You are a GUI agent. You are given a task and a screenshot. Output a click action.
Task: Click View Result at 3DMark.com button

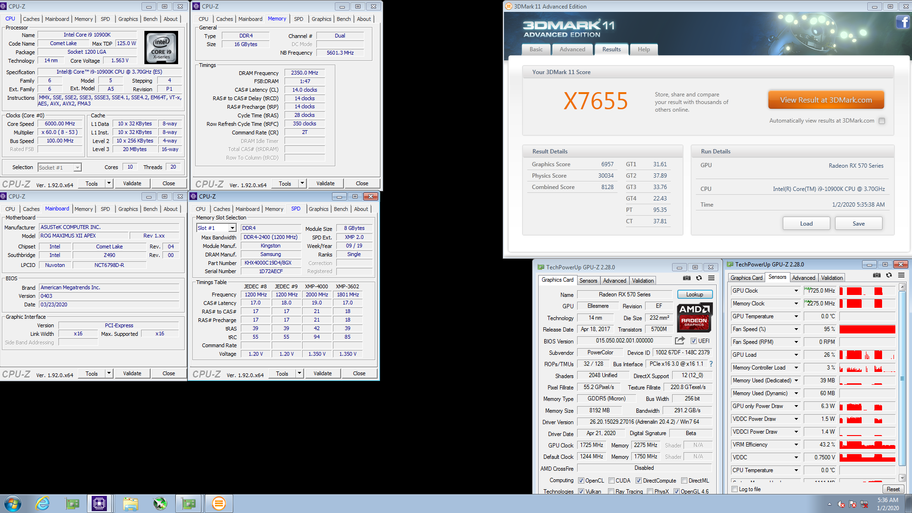826,100
